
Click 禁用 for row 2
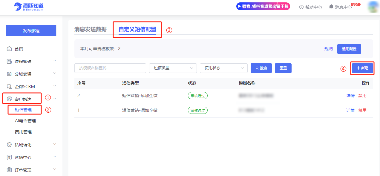tap(362, 96)
